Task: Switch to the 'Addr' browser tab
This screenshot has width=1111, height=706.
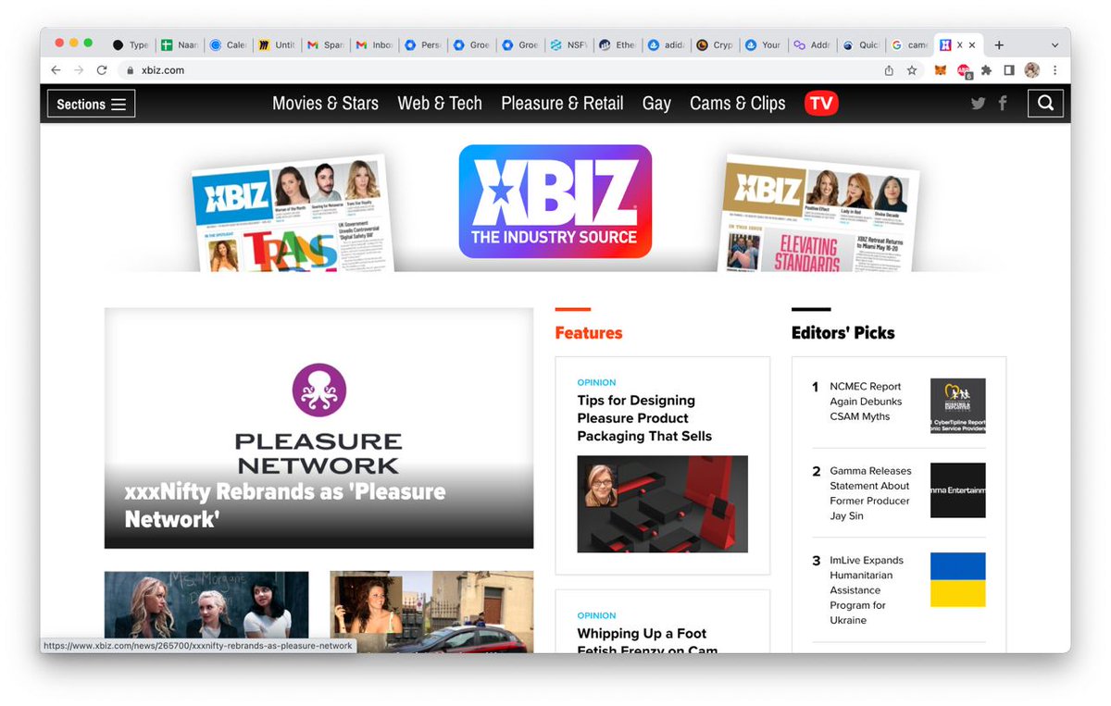Action: 812,44
